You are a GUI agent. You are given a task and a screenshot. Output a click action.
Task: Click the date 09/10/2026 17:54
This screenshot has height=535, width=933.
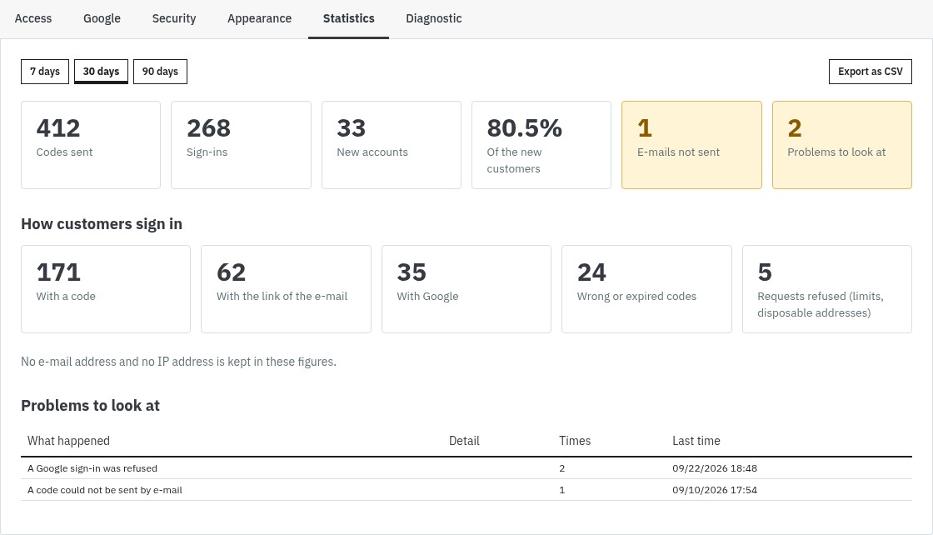coord(715,490)
